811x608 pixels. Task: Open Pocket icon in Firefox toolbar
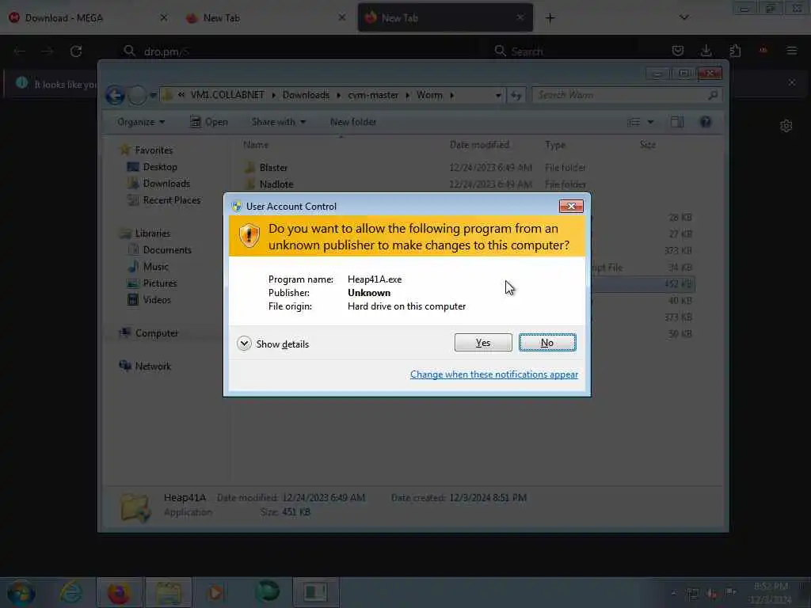(x=678, y=51)
